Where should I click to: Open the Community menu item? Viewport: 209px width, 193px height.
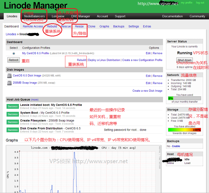[x=197, y=16]
